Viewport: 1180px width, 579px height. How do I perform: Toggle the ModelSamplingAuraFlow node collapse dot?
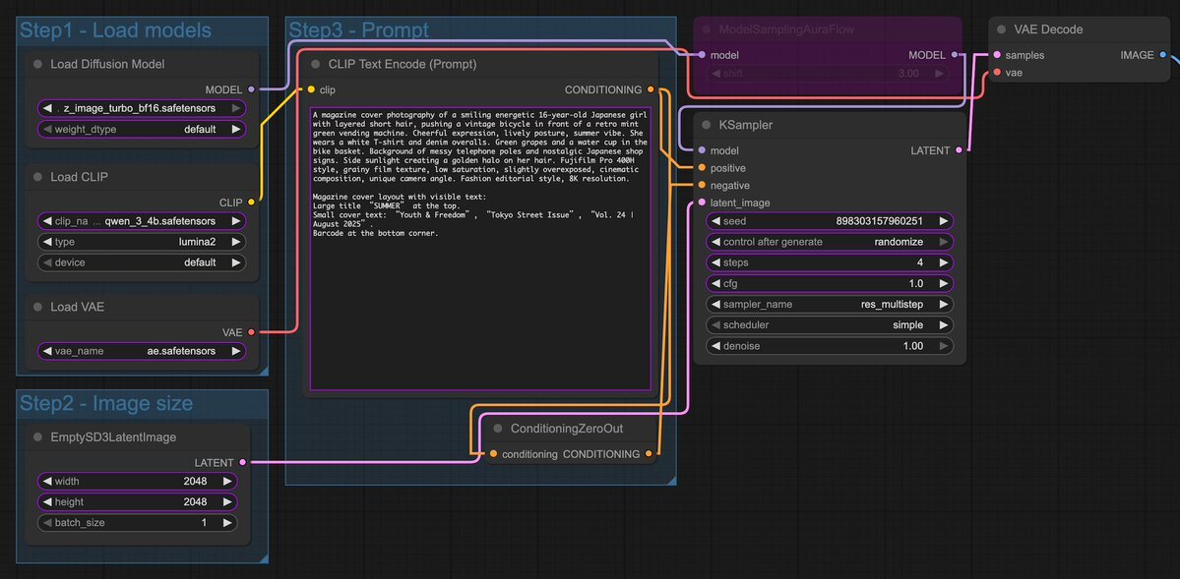706,30
